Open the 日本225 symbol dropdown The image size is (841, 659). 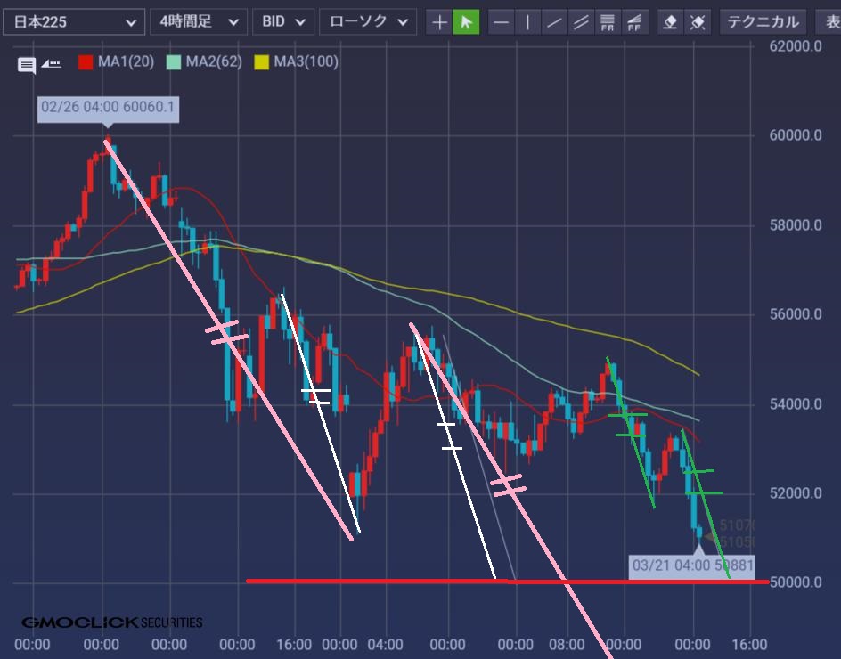click(73, 22)
